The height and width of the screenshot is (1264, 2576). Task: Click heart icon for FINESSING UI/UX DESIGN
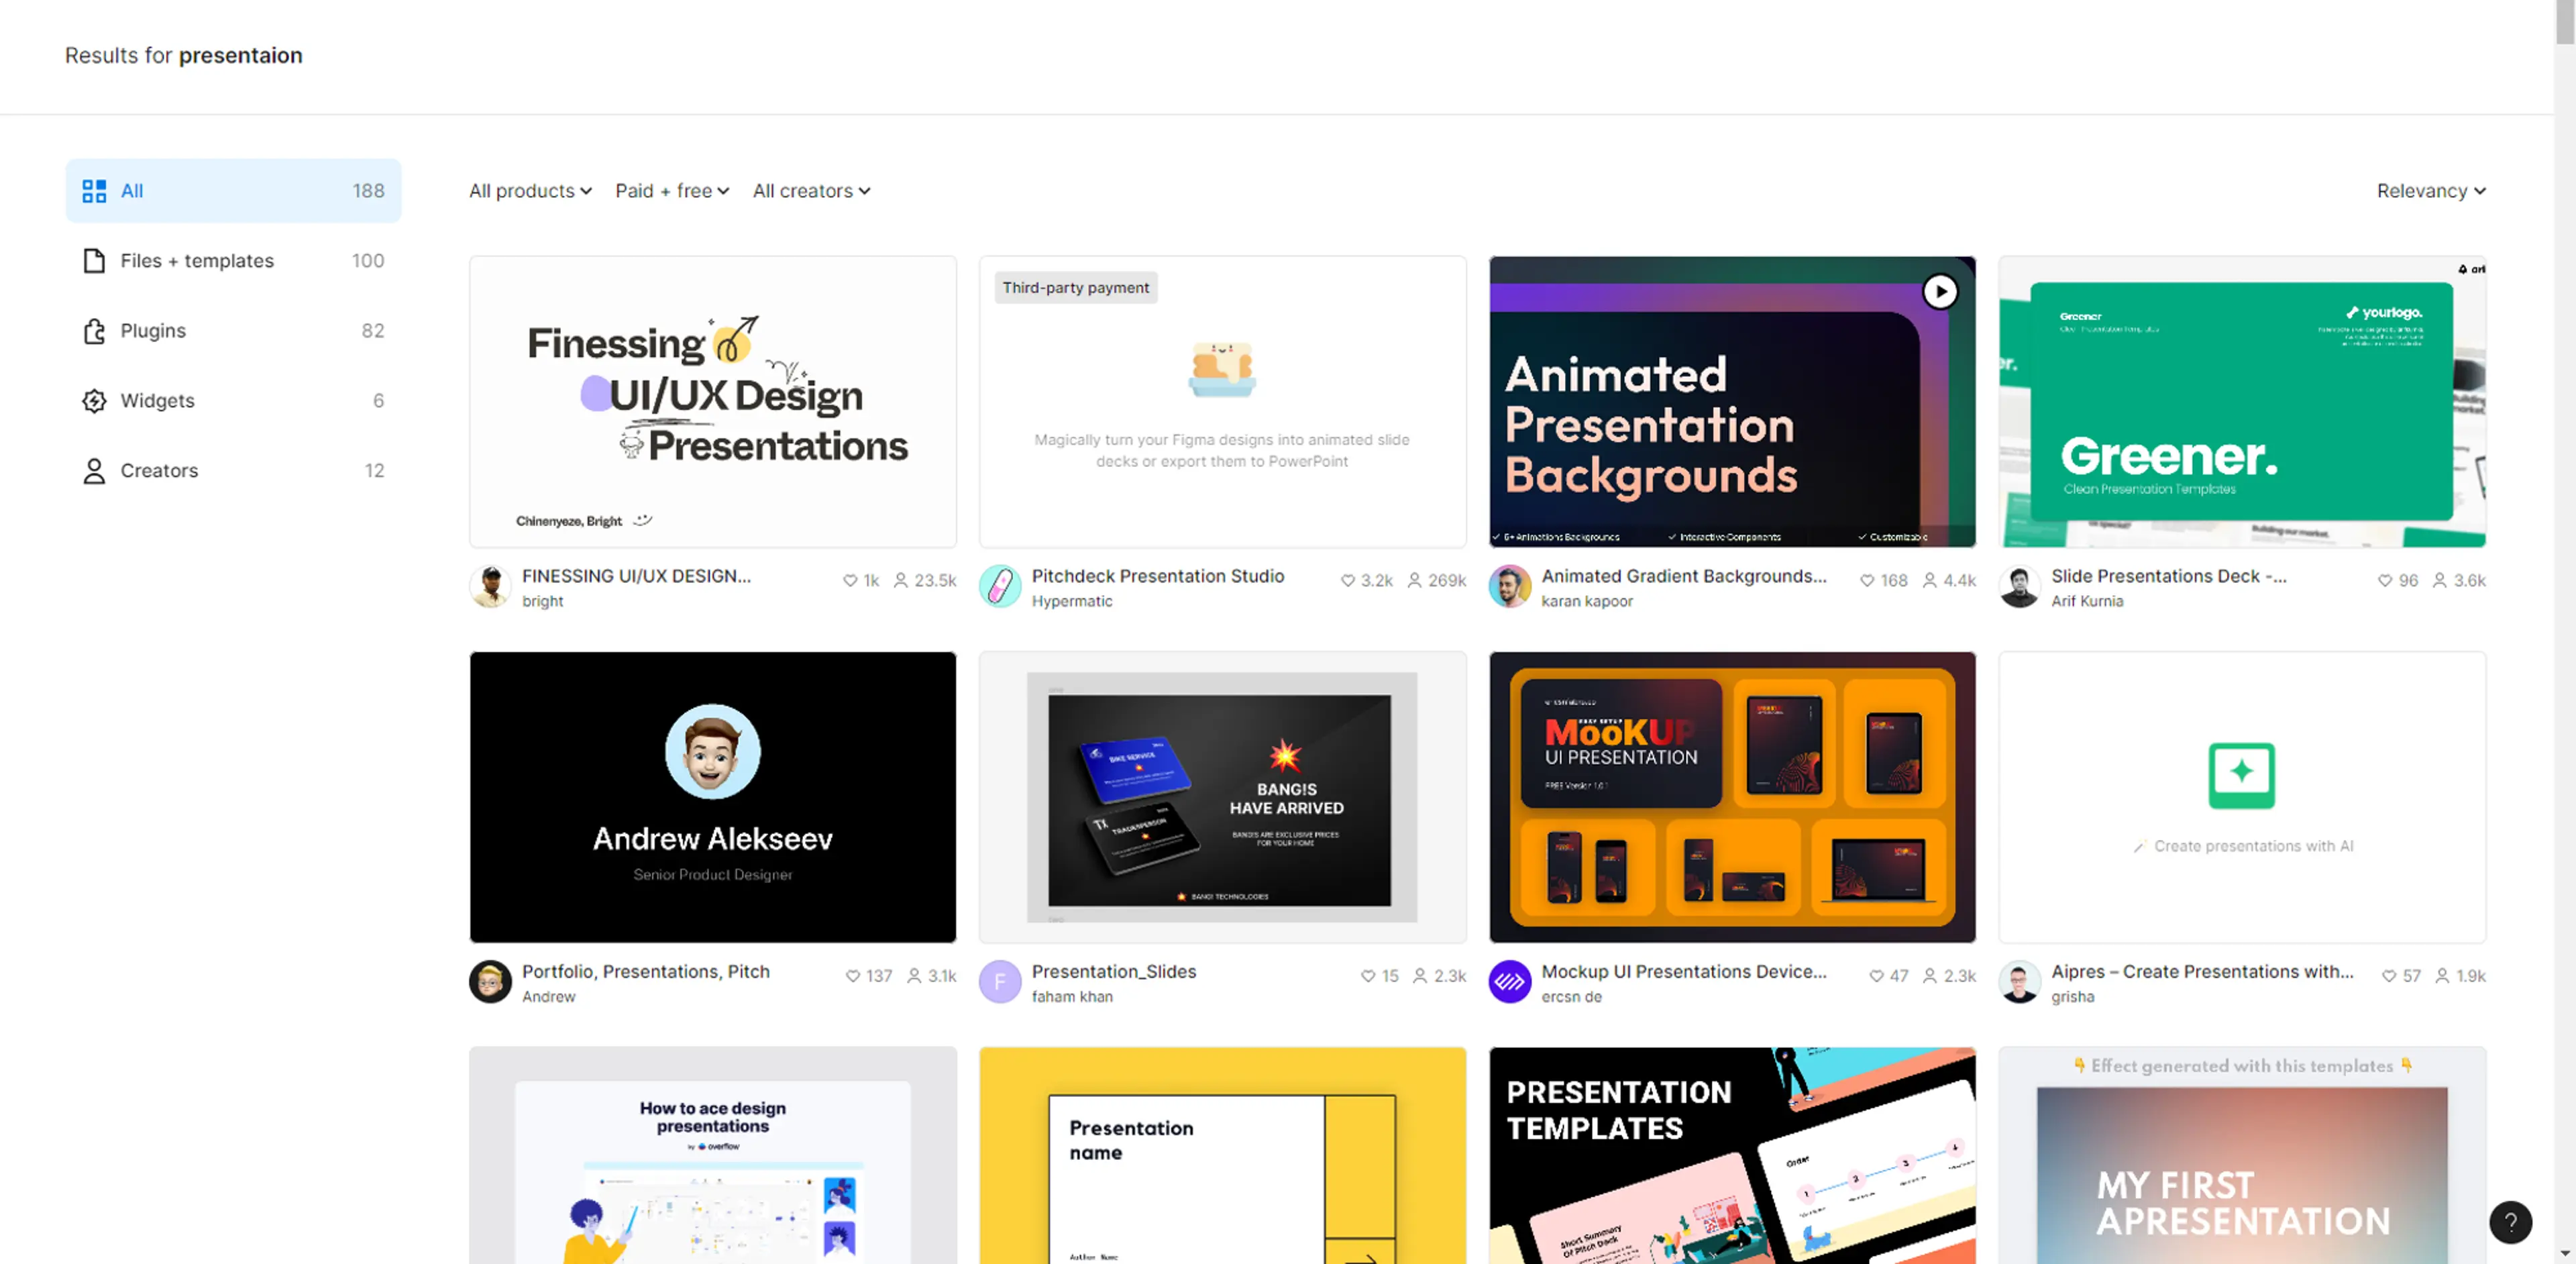point(850,580)
